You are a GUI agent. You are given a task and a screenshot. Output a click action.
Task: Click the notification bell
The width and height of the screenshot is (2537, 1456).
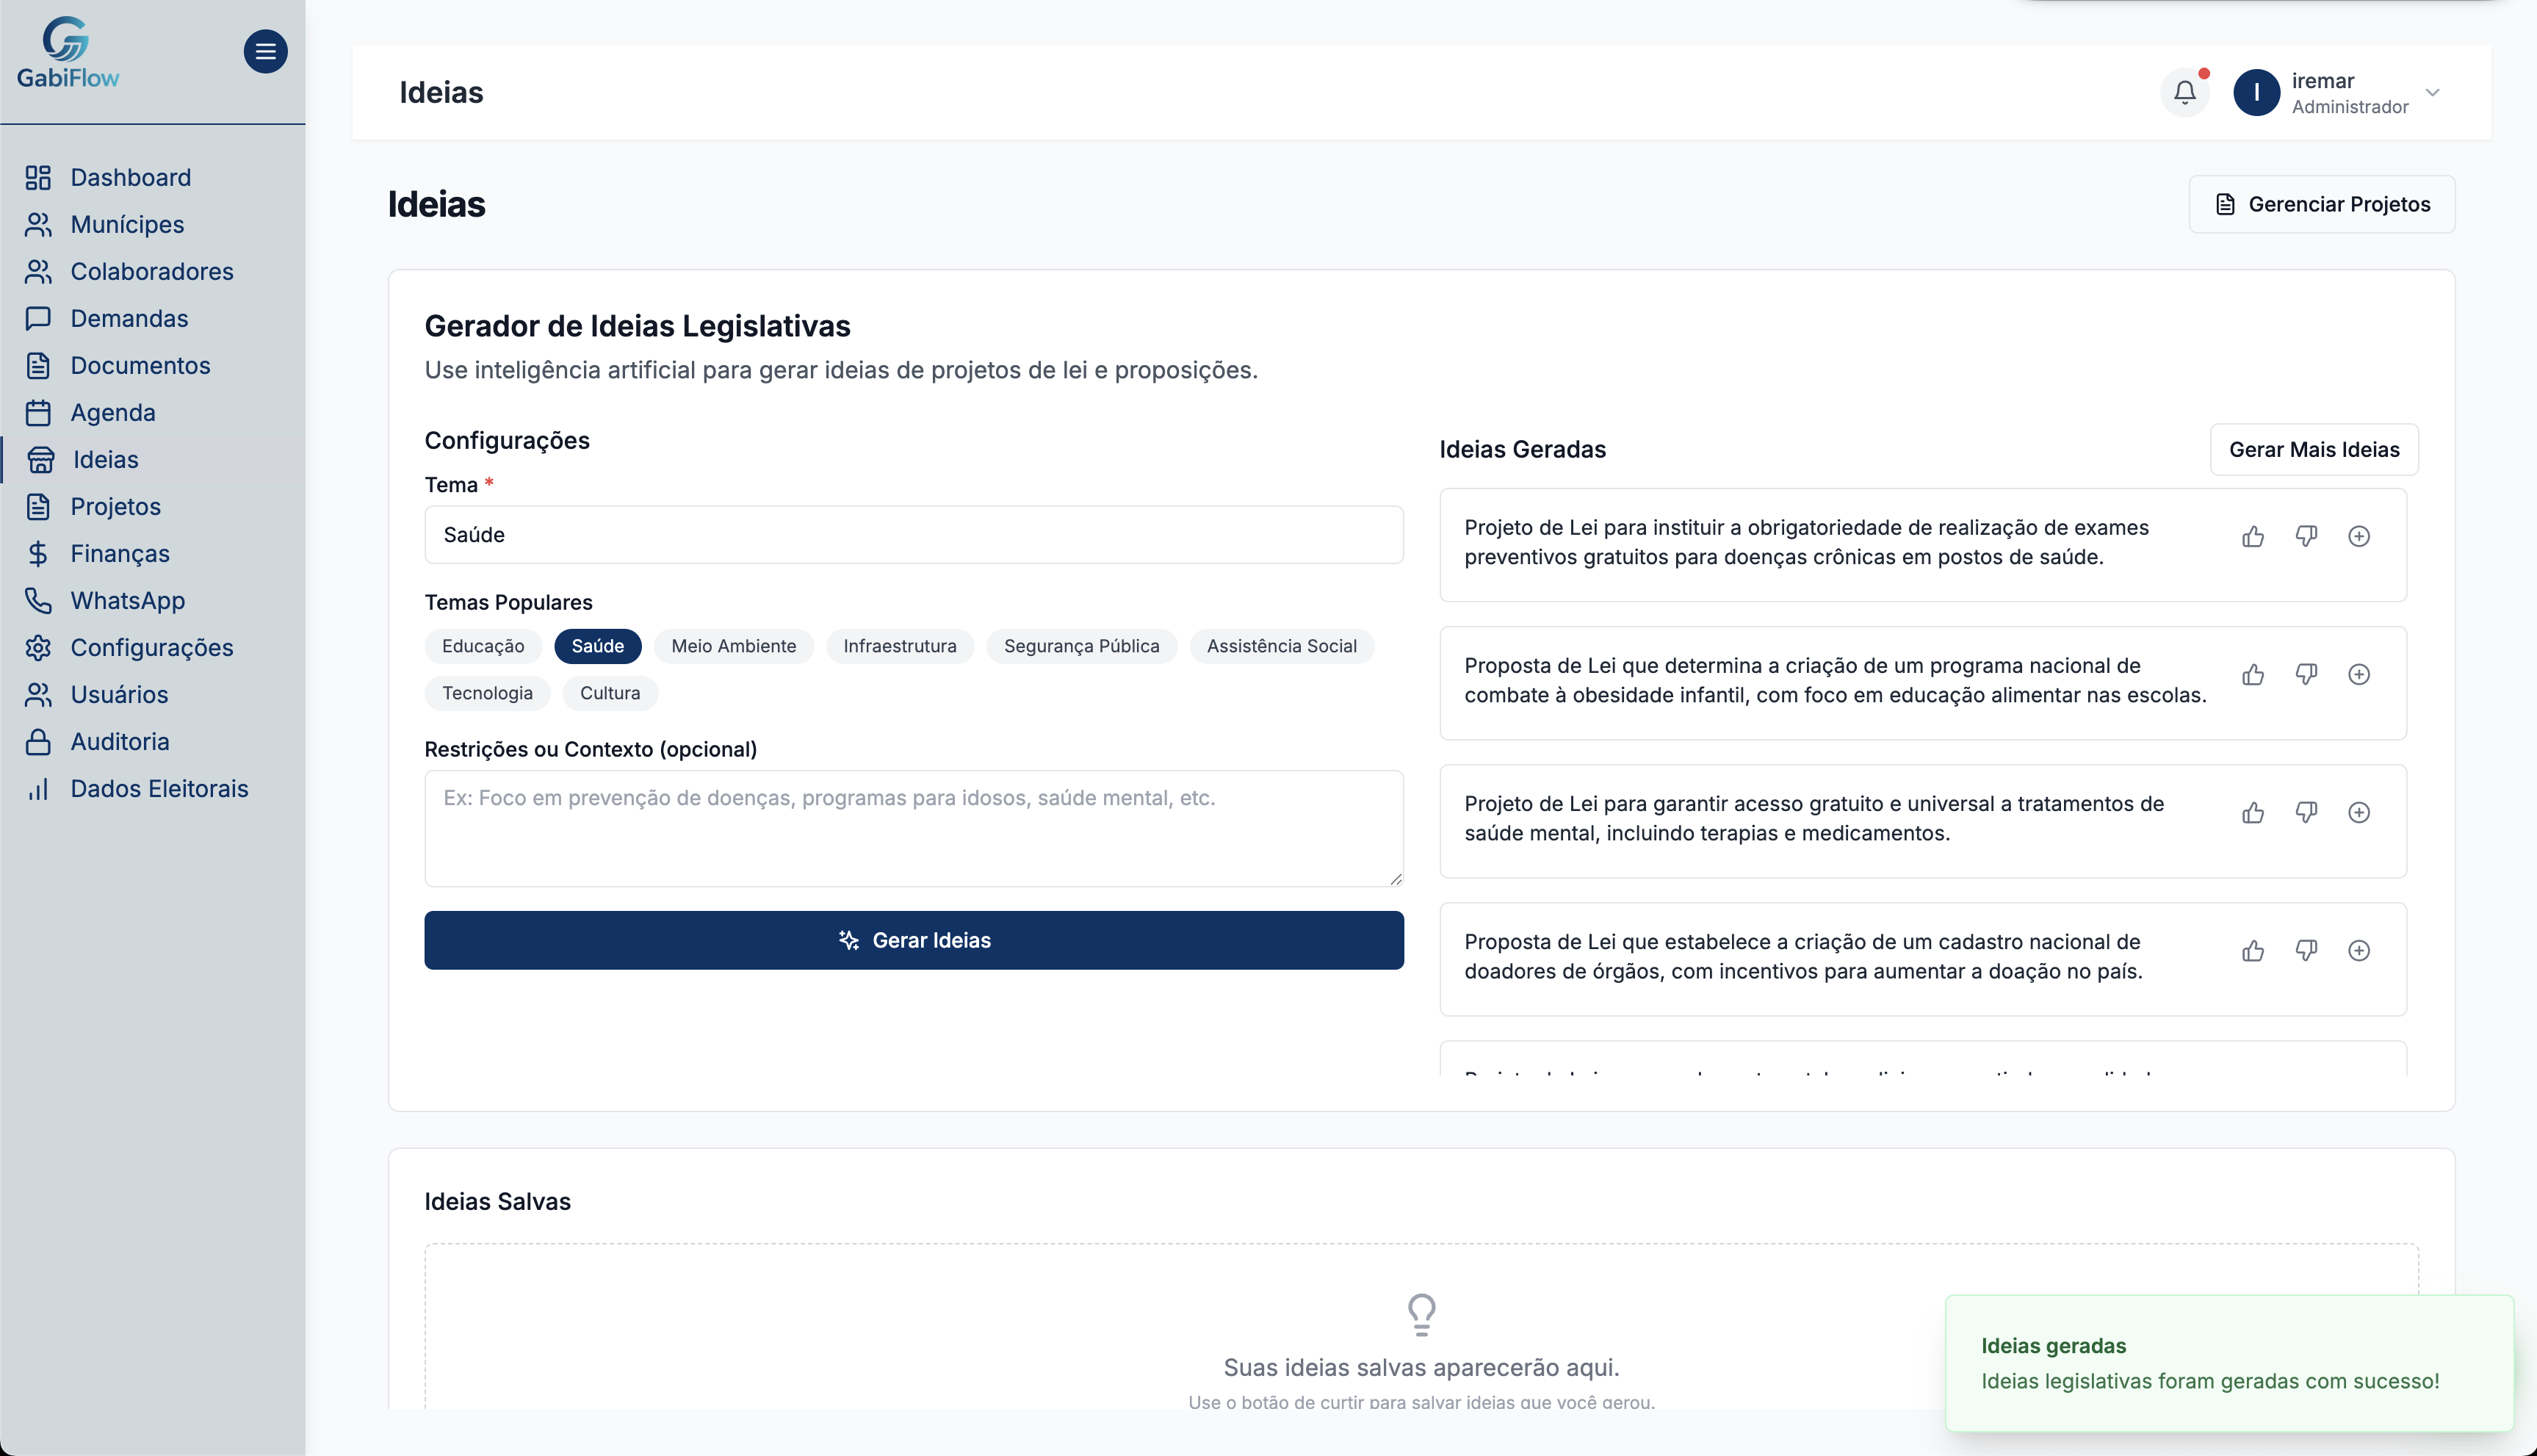2184,92
